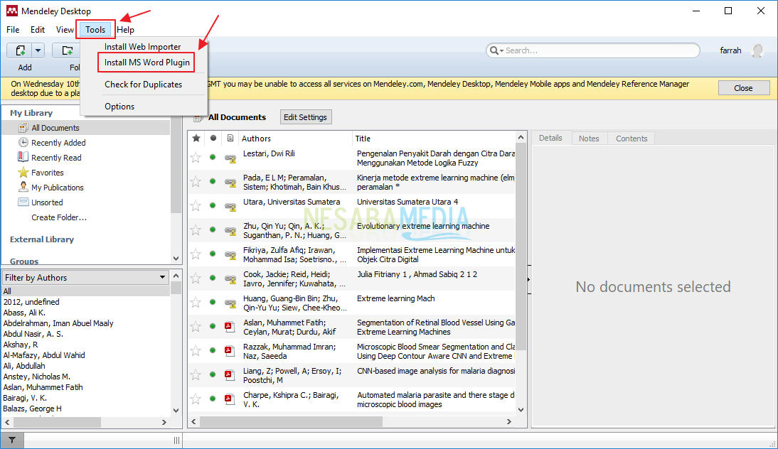This screenshot has width=778, height=449.
Task: Choose Install MS Word Plugin
Action: click(147, 63)
